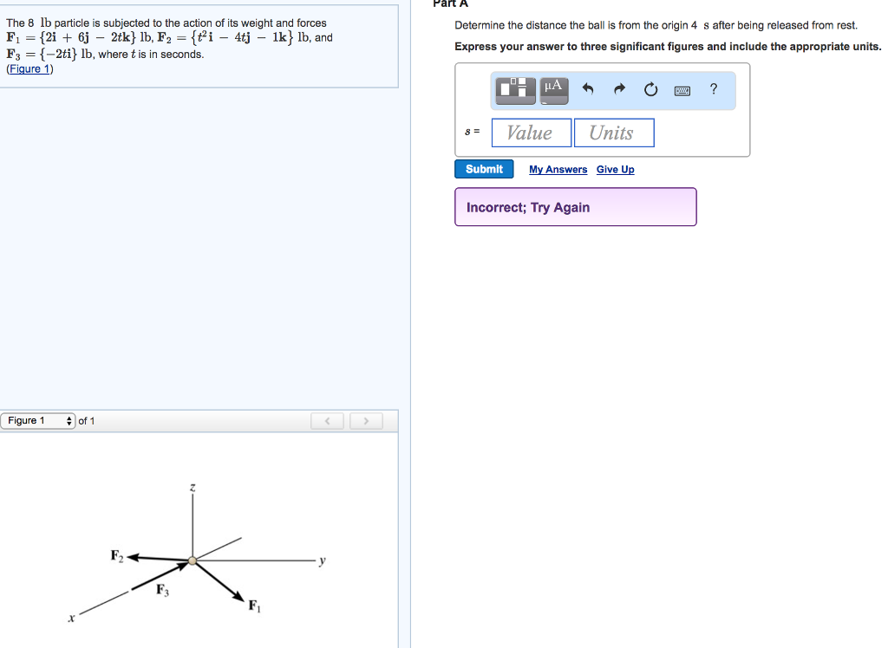
Task: Open Figure 1 from the problem statement
Action: tap(29, 68)
